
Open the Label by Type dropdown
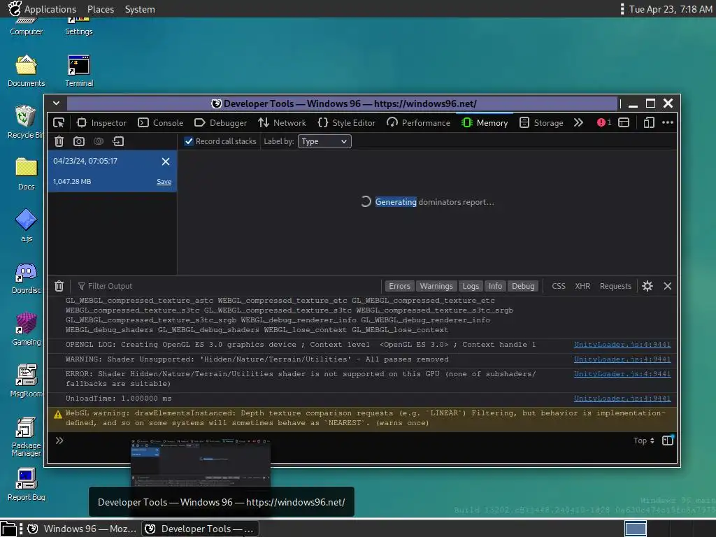[x=324, y=141]
